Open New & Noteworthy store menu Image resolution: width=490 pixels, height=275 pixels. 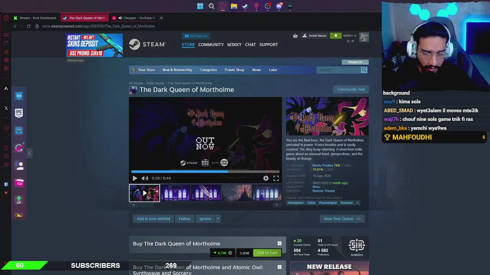pos(177,70)
